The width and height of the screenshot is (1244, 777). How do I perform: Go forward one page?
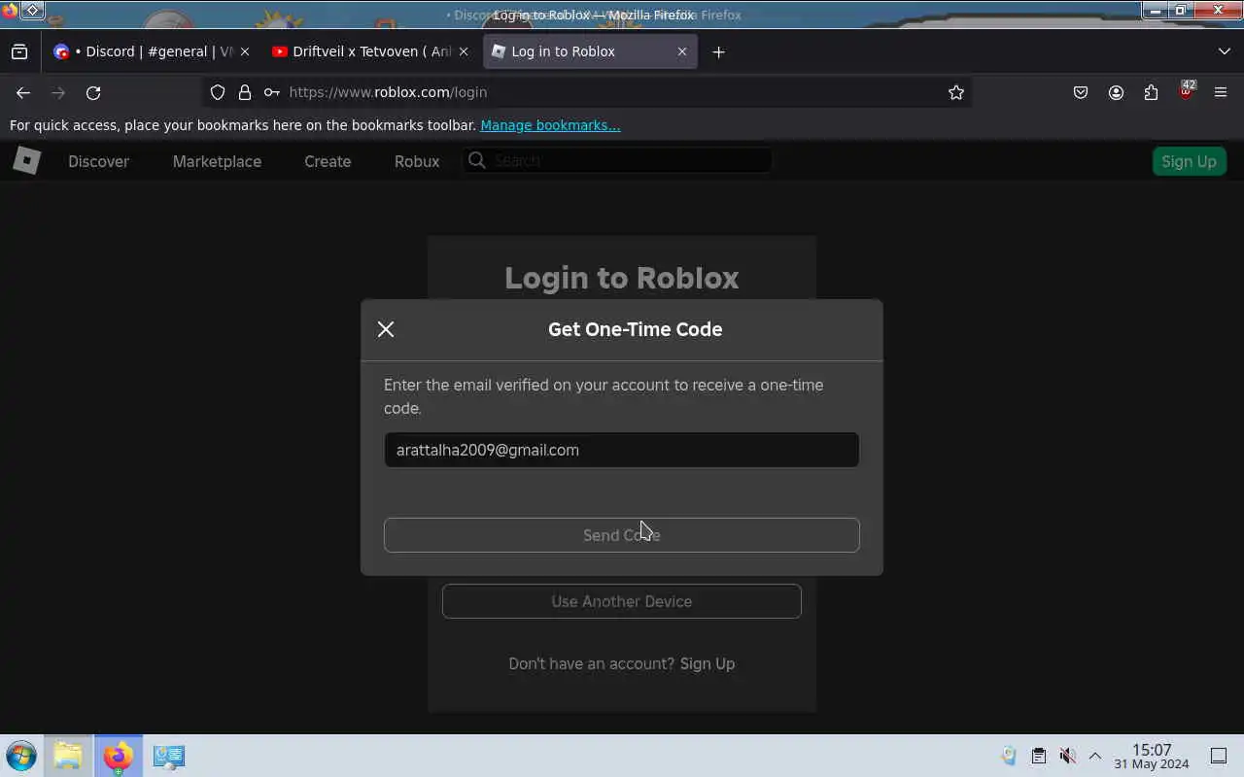58,92
